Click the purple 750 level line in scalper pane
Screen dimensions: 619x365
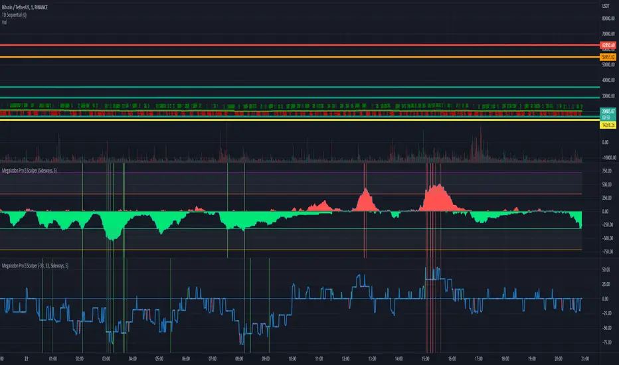click(x=290, y=173)
